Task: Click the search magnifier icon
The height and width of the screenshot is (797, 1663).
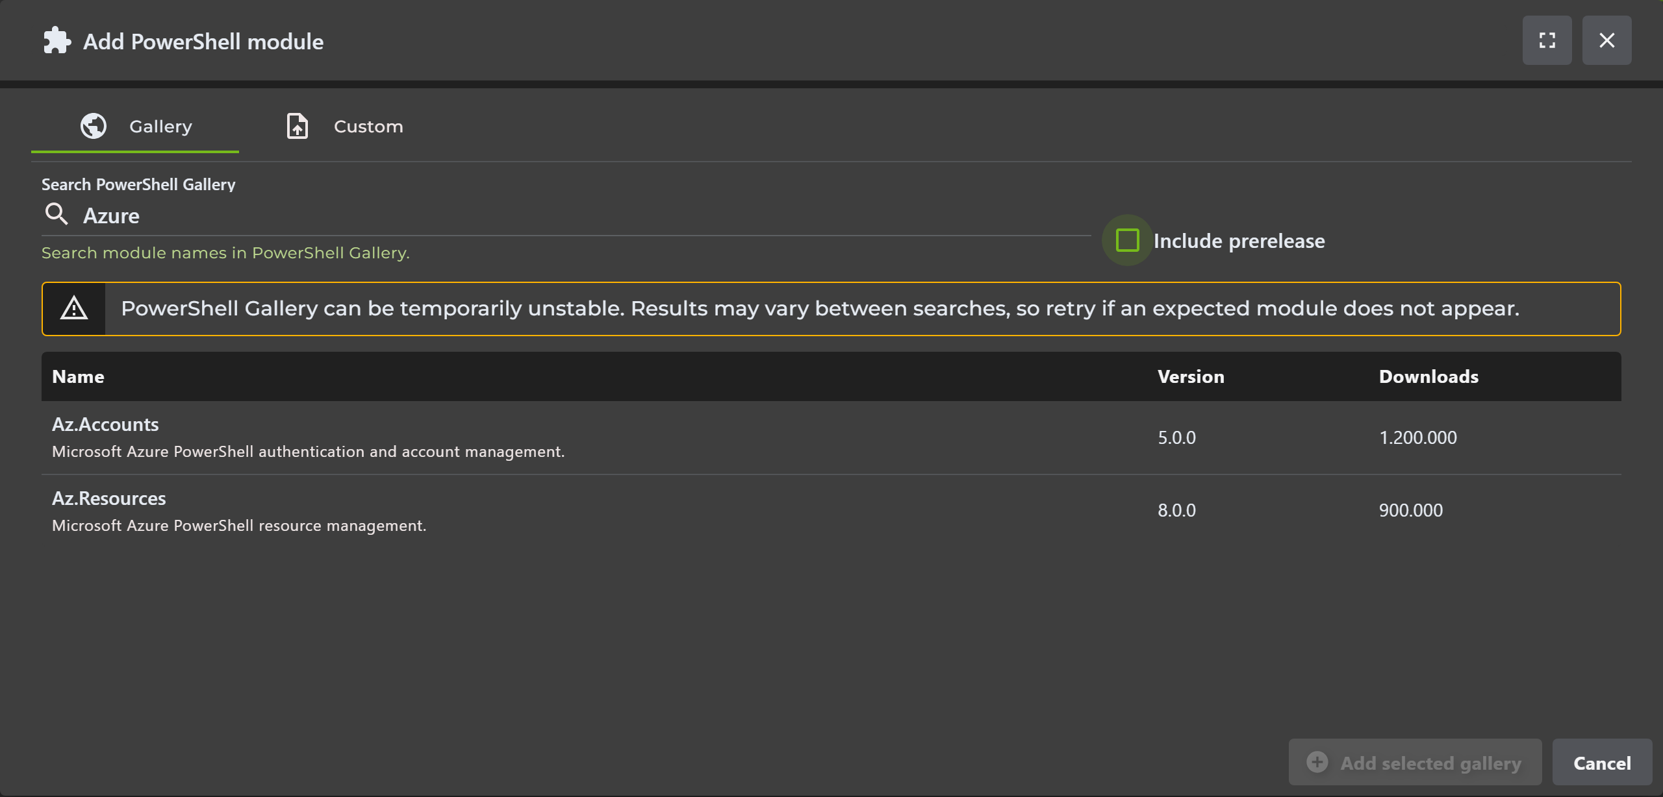Action: (57, 214)
